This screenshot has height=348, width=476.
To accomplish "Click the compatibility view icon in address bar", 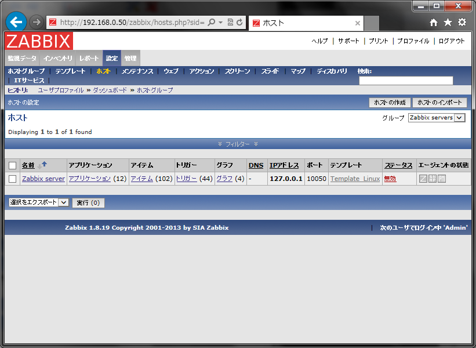I will (x=230, y=22).
